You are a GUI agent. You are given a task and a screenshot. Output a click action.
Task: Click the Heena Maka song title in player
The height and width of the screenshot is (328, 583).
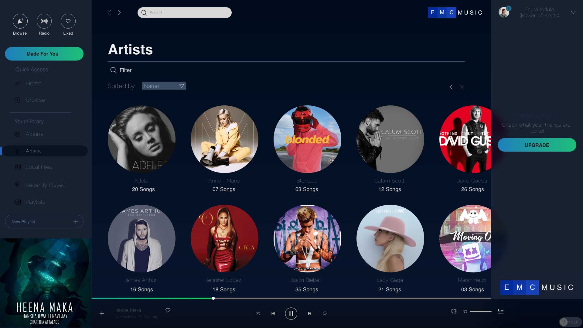(128, 310)
